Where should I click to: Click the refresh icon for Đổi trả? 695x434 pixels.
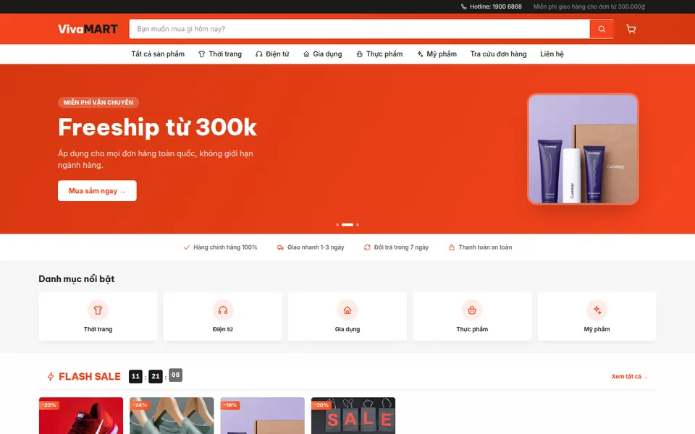tap(367, 247)
